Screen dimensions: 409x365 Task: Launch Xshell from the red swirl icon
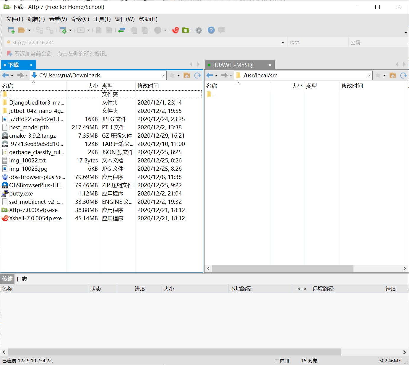click(x=176, y=30)
